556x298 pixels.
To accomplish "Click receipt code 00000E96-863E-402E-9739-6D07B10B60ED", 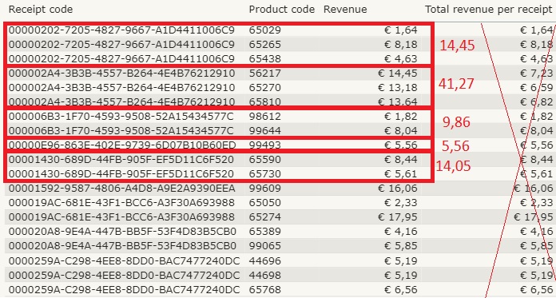I will pyautogui.click(x=122, y=145).
